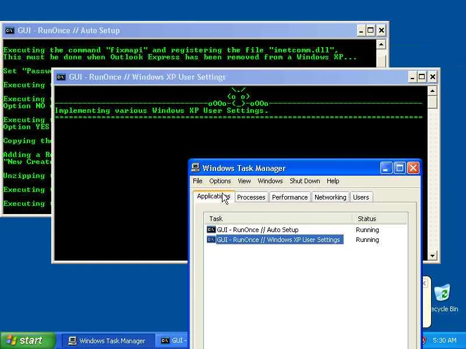The width and height of the screenshot is (466, 349).
Task: Minimize the Windows Task Manager window
Action: click(386, 168)
